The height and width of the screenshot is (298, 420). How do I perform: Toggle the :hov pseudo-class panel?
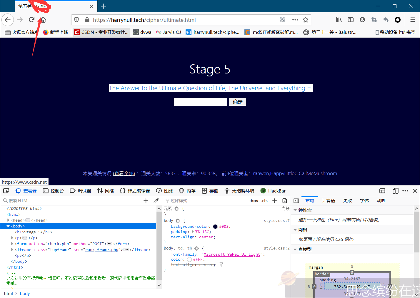click(x=254, y=200)
